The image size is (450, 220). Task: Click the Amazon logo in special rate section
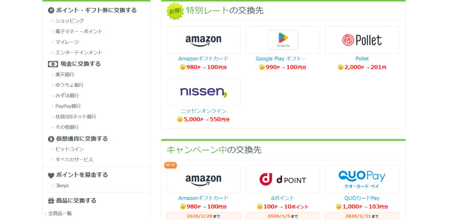pyautogui.click(x=203, y=40)
